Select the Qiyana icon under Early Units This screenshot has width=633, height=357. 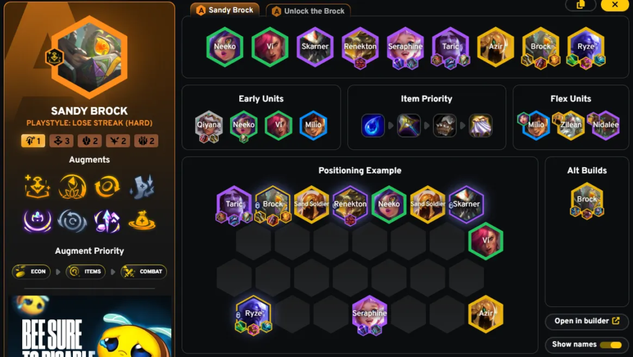[209, 126]
